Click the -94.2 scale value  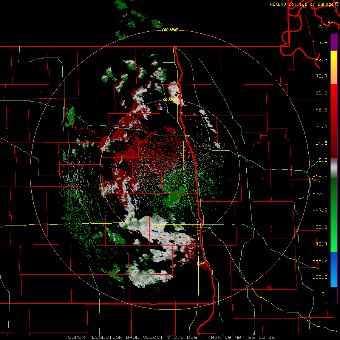click(x=320, y=260)
